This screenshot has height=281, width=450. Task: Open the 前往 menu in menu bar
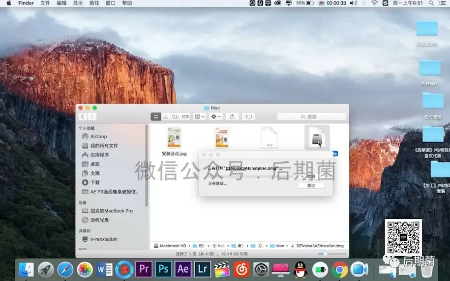(94, 3)
